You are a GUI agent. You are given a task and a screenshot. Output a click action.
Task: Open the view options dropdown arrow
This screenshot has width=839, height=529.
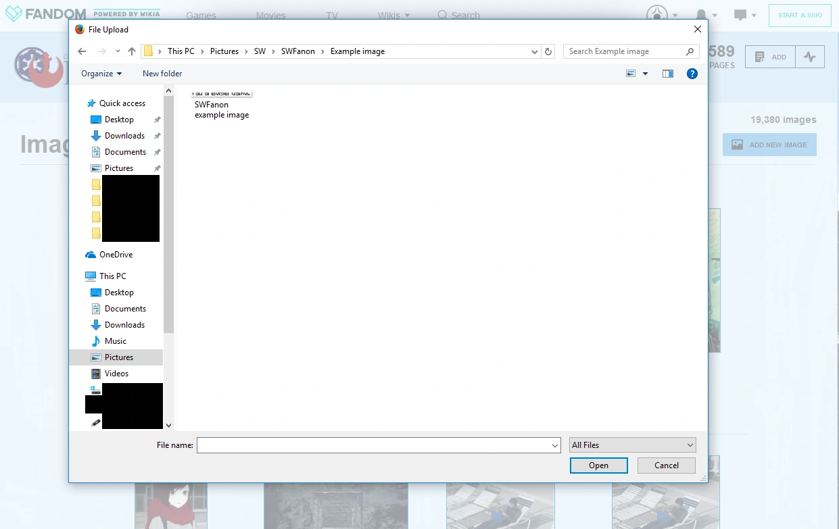coord(645,74)
